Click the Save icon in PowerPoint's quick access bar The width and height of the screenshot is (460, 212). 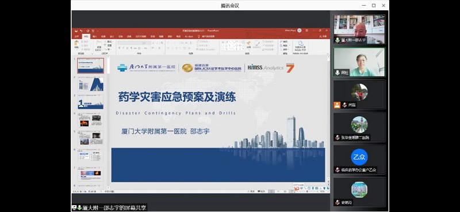point(76,31)
